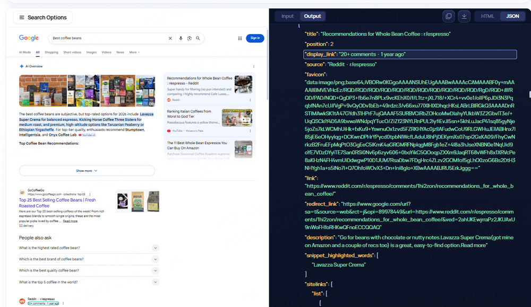The image size is (531, 307).
Task: Click Read more in GoCoffeeGo snippet
Action: tap(70, 221)
